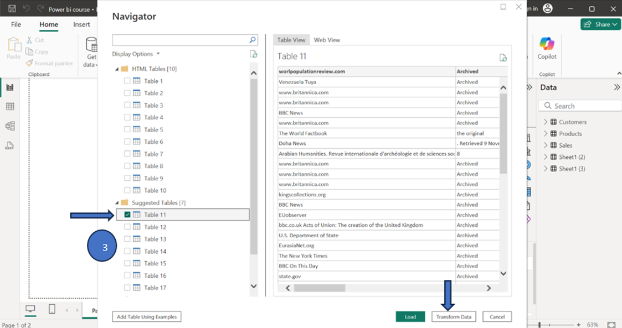This screenshot has width=622, height=328.
Task: Click the preview horizontal scrollbar thumb
Action: pos(320,288)
